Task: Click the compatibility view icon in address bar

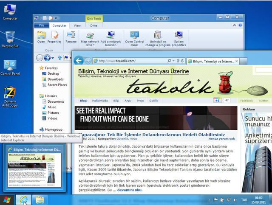Action: 178,61
